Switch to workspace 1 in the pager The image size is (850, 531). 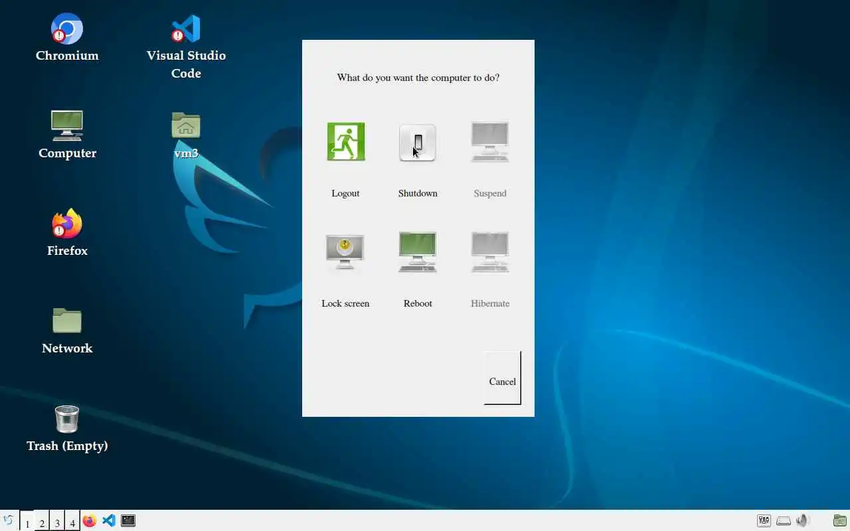[27, 521]
